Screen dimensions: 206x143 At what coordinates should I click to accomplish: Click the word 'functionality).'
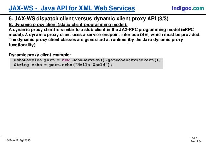pyautogui.click(x=23, y=45)
